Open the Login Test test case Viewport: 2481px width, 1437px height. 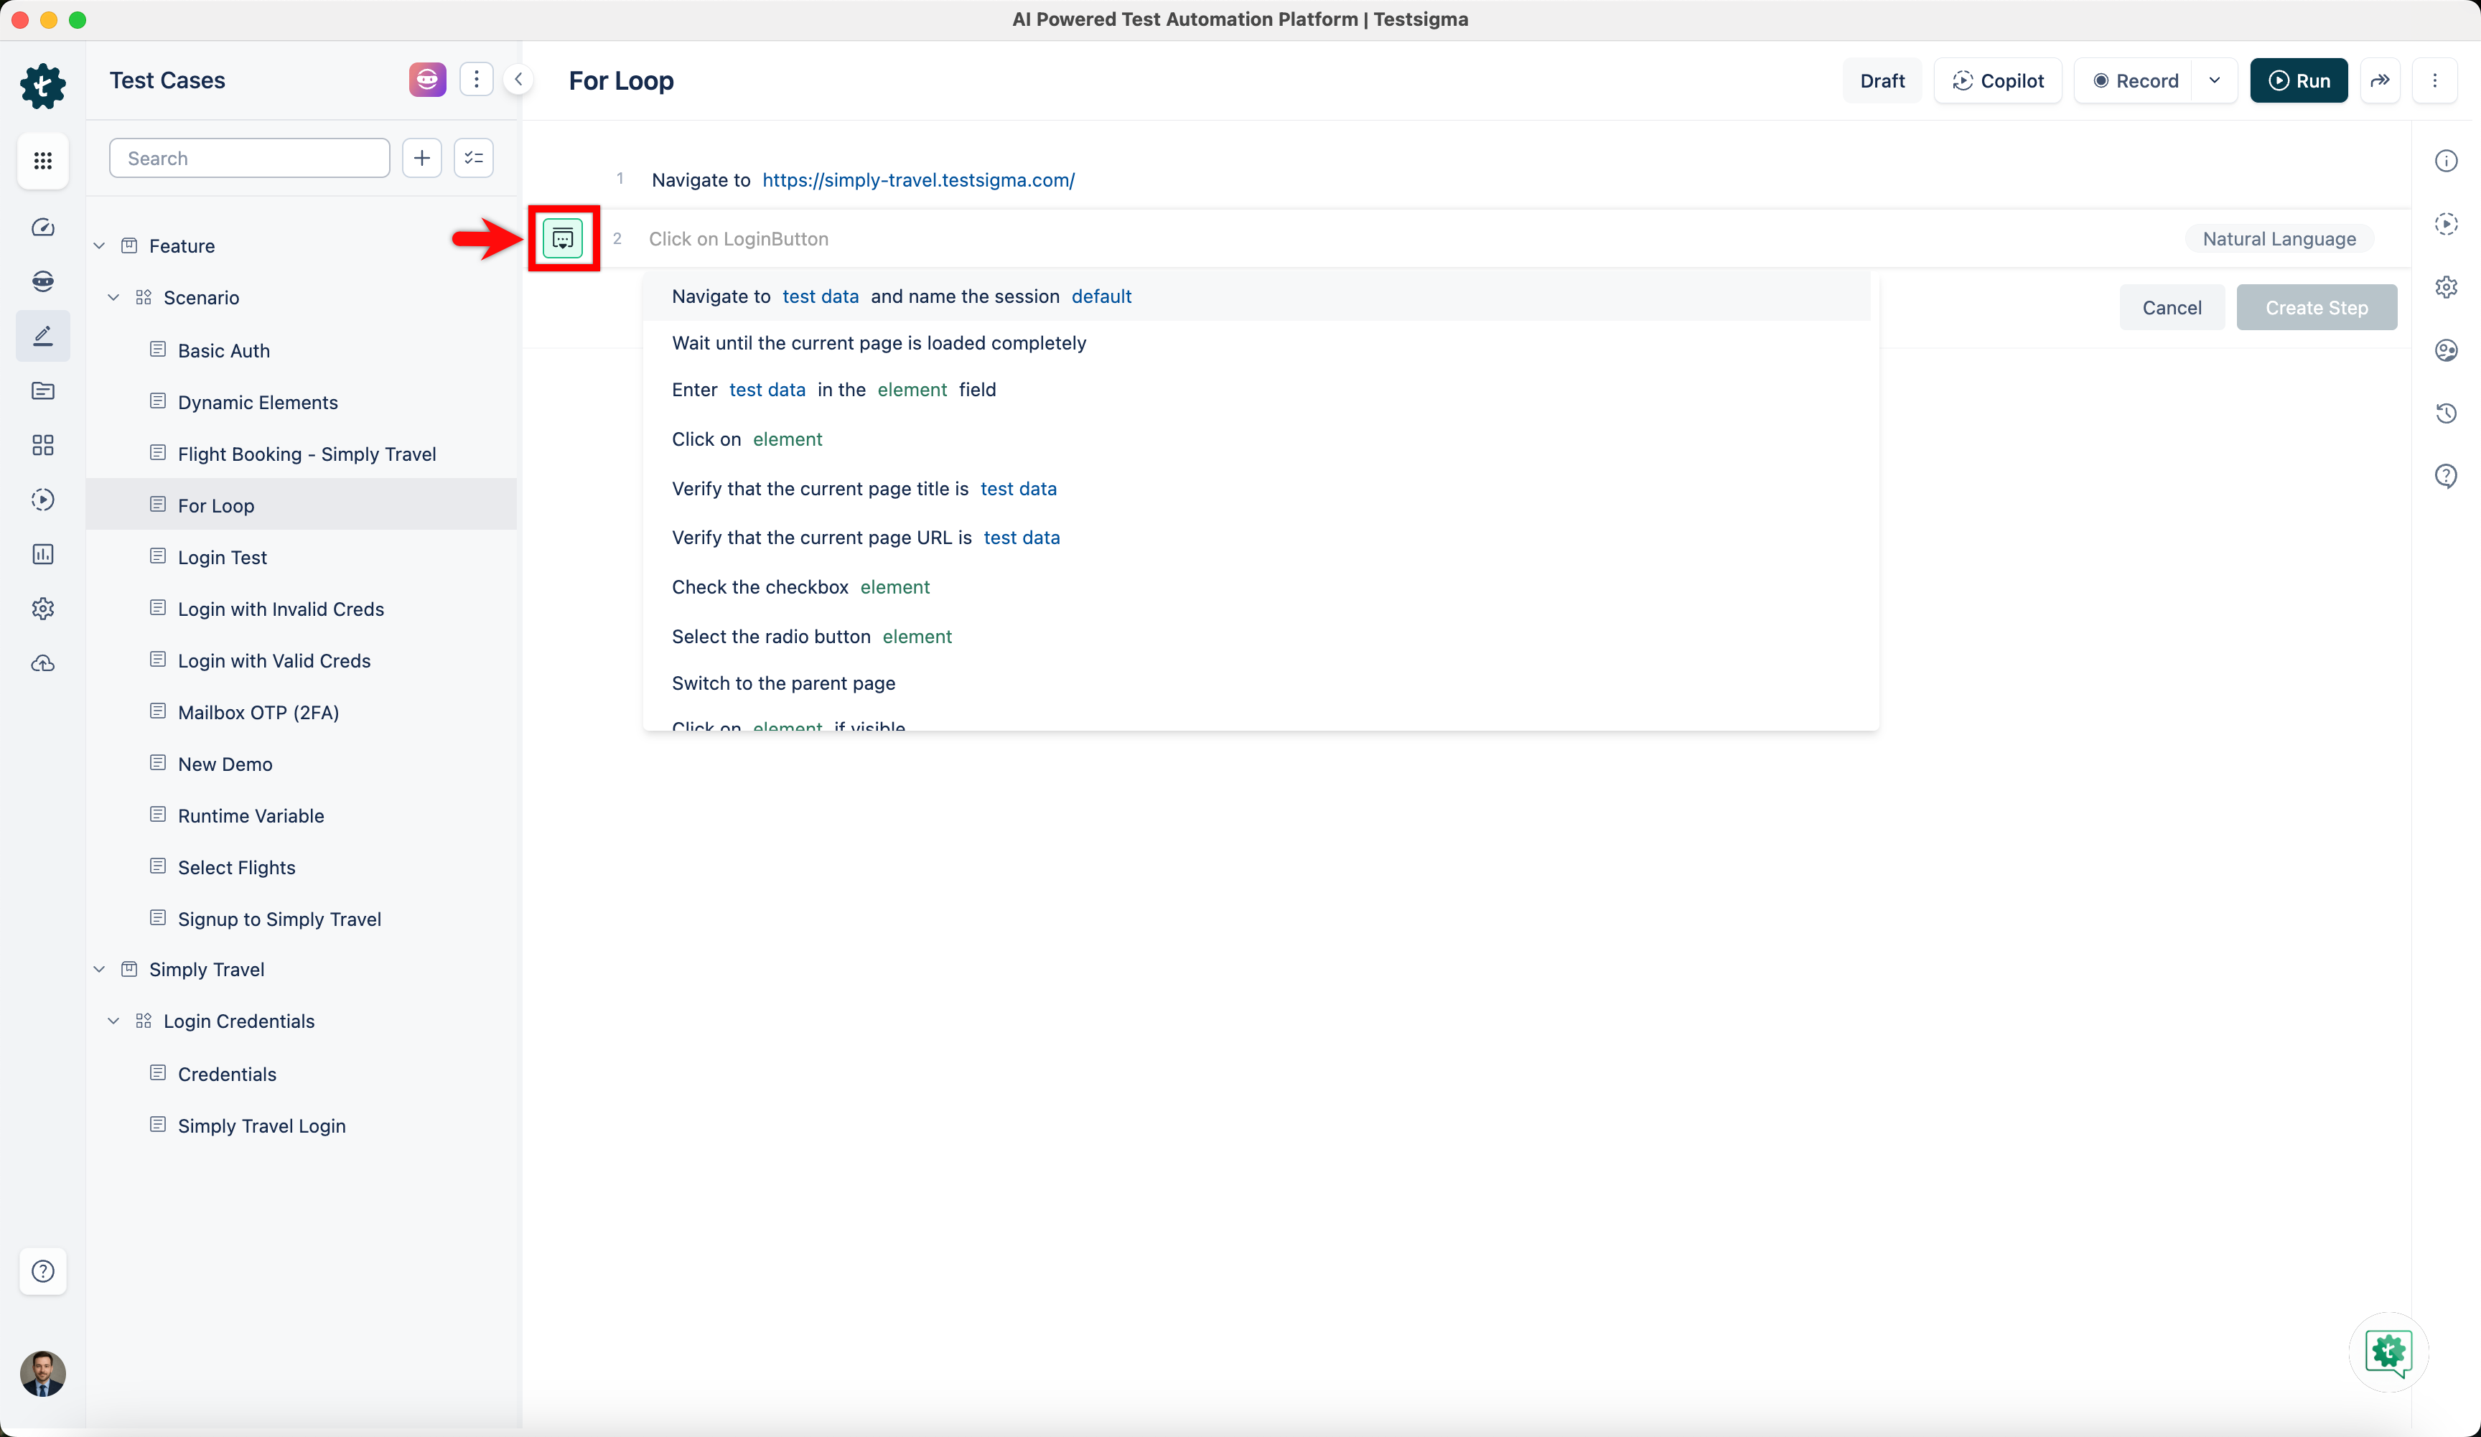coord(222,558)
